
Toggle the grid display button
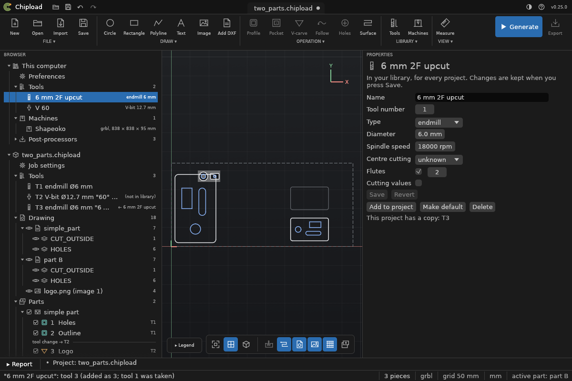click(x=330, y=344)
